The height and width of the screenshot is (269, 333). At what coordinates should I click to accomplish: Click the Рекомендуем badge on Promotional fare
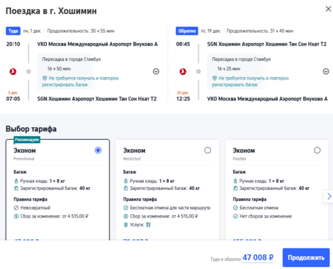[27, 140]
